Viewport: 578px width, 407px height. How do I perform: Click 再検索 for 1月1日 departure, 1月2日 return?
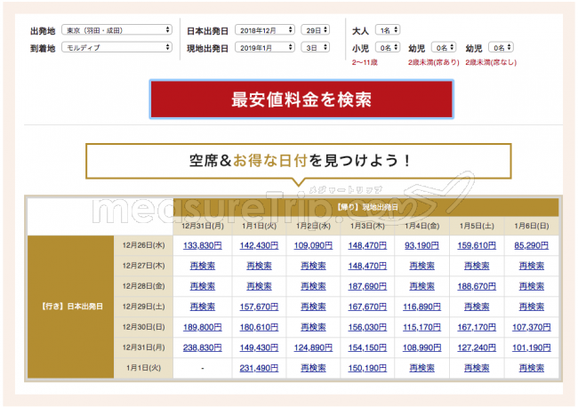pyautogui.click(x=313, y=368)
